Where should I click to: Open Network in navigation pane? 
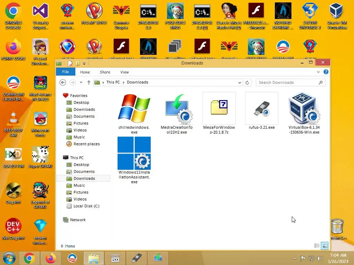pyautogui.click(x=78, y=220)
